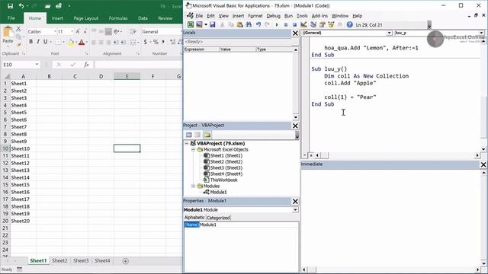
Task: Save the VBA project with floppy icon
Action: [213, 24]
